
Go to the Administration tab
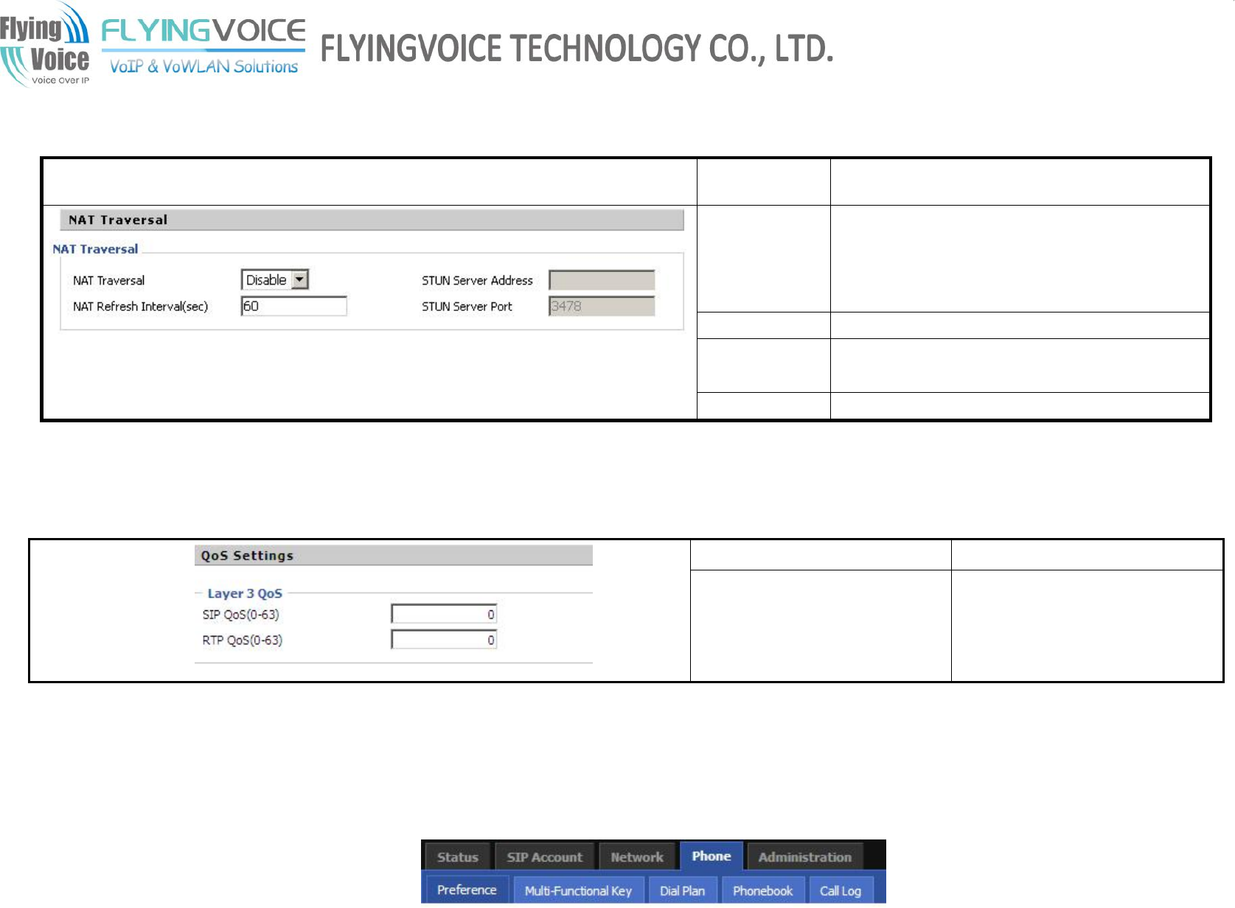point(805,857)
